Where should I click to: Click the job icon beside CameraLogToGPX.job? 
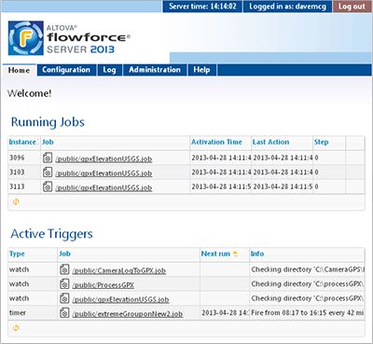pos(64,269)
